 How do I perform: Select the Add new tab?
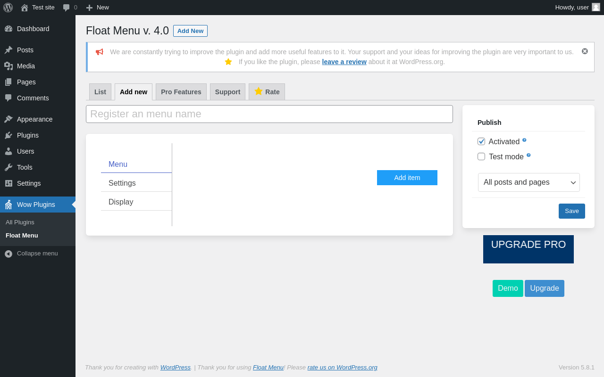(x=134, y=92)
